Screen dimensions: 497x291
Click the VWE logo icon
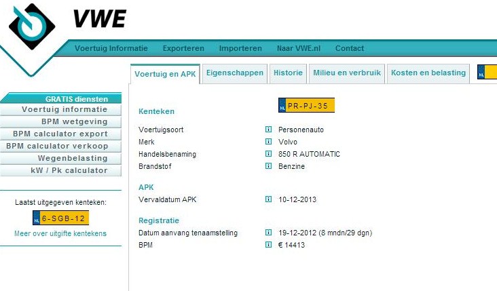pyautogui.click(x=31, y=24)
